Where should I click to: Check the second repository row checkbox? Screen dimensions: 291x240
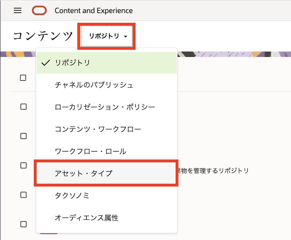(x=23, y=136)
